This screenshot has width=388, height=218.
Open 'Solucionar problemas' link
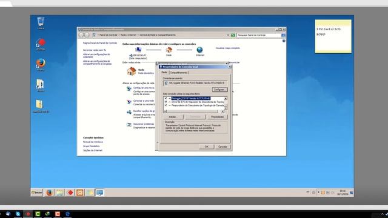pos(144,124)
